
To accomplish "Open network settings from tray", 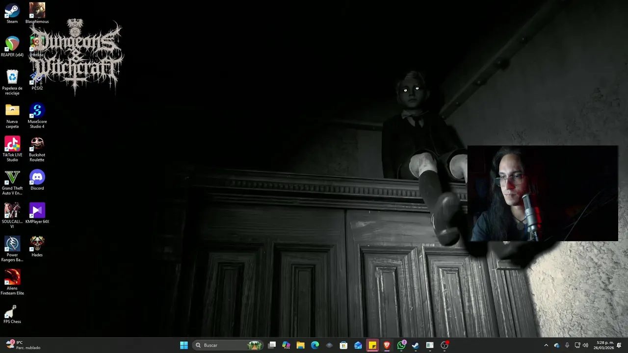I will click(x=577, y=345).
